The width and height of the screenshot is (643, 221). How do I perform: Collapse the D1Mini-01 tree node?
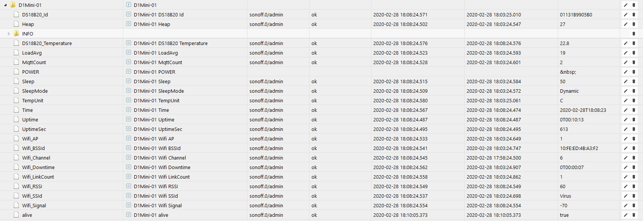(5, 5)
